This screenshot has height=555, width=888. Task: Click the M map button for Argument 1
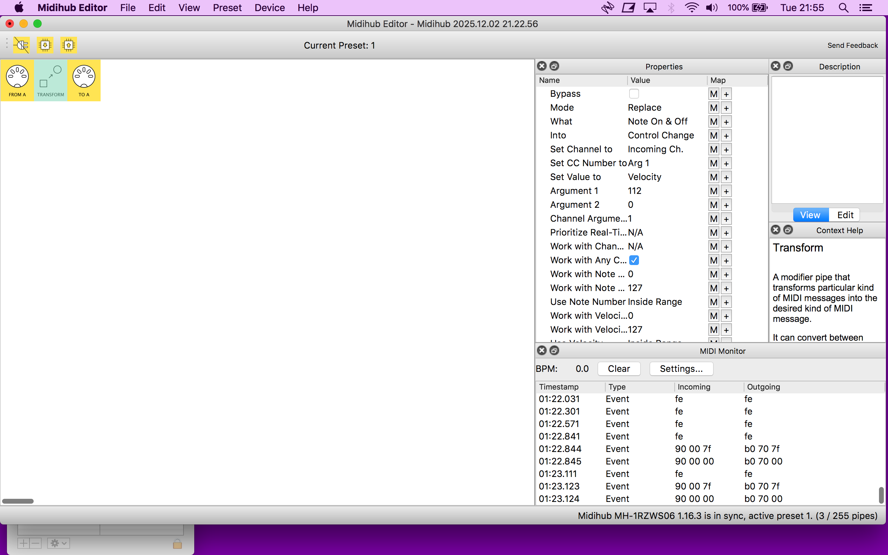713,191
